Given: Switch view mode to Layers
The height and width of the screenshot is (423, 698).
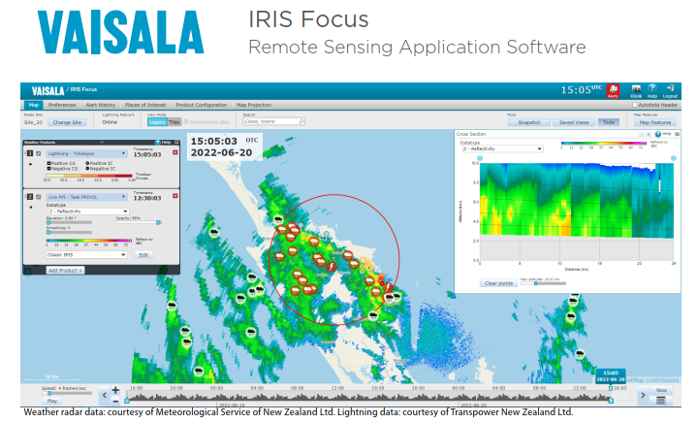Looking at the screenshot, I should tap(157, 122).
